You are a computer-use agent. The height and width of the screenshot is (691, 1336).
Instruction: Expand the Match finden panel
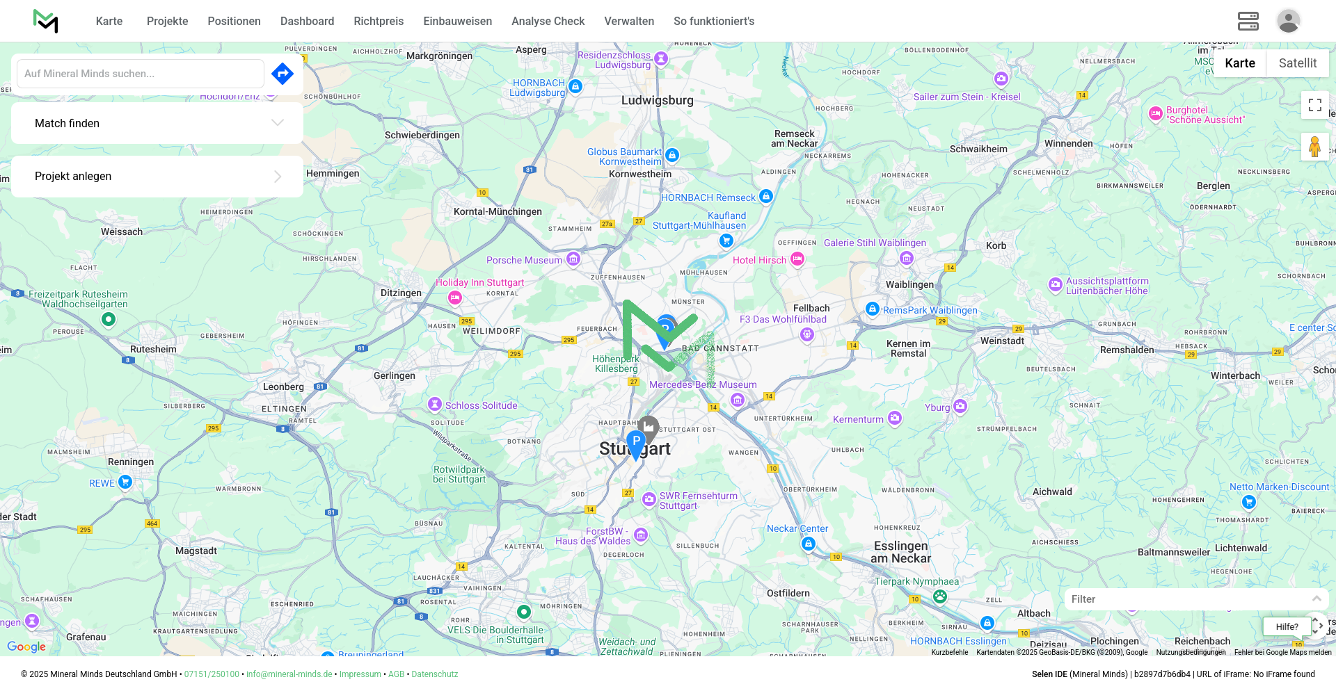tap(157, 123)
